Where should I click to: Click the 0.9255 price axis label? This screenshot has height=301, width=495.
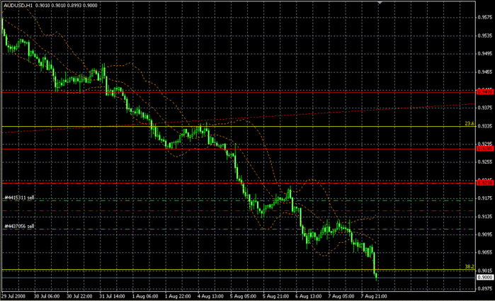click(x=485, y=161)
